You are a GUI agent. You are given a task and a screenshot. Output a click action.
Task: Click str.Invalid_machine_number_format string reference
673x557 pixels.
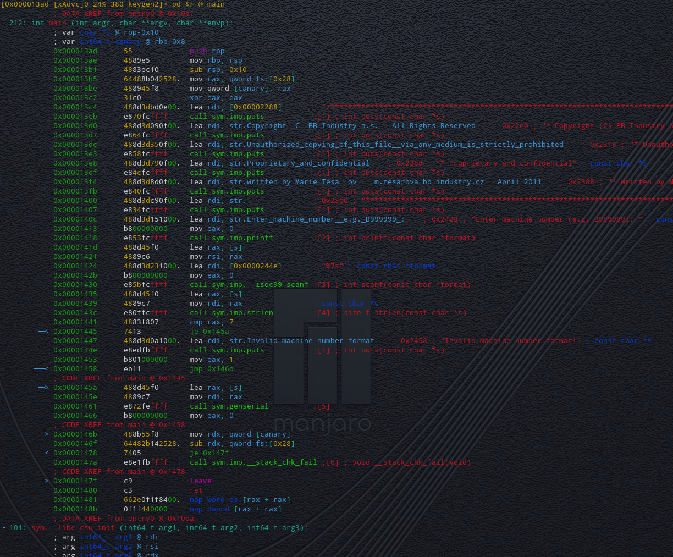point(302,341)
